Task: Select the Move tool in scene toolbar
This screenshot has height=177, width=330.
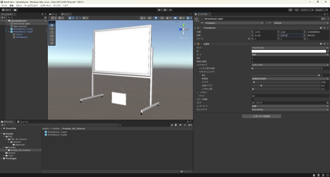Action: 52,29
